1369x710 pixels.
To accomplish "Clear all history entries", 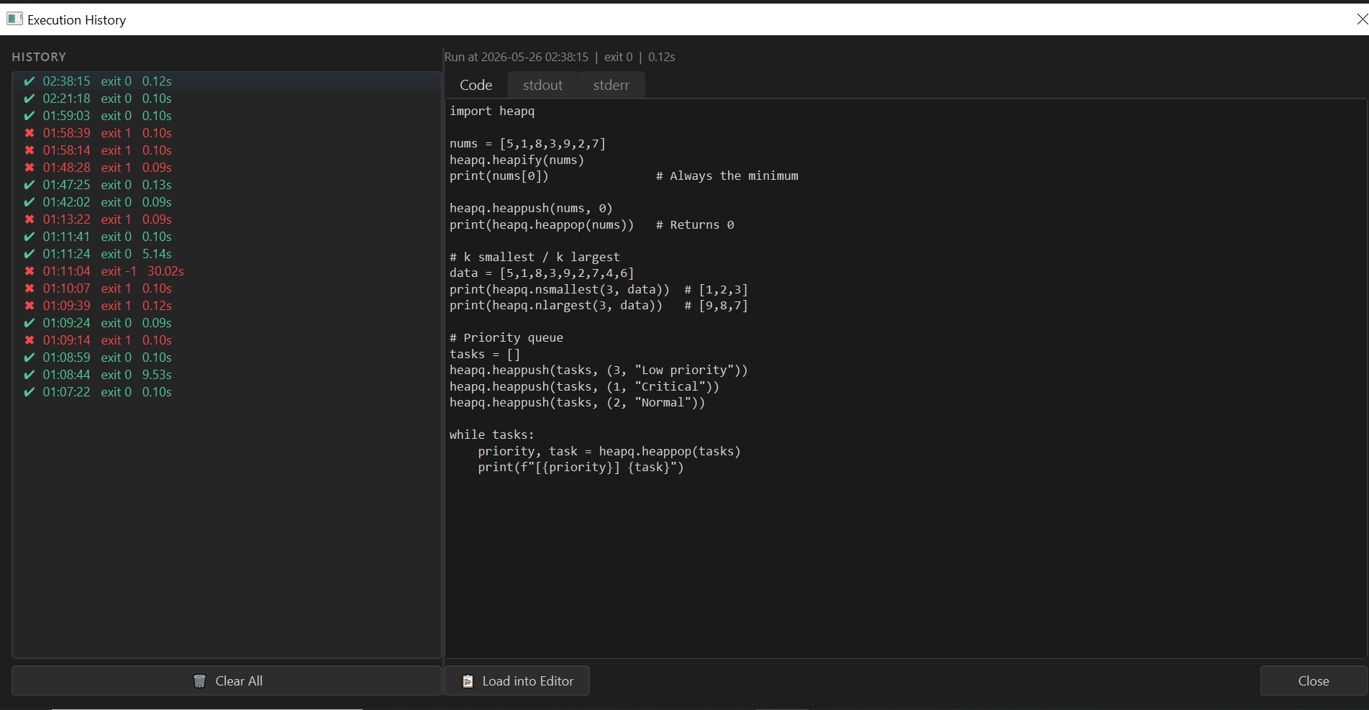I will click(x=227, y=681).
